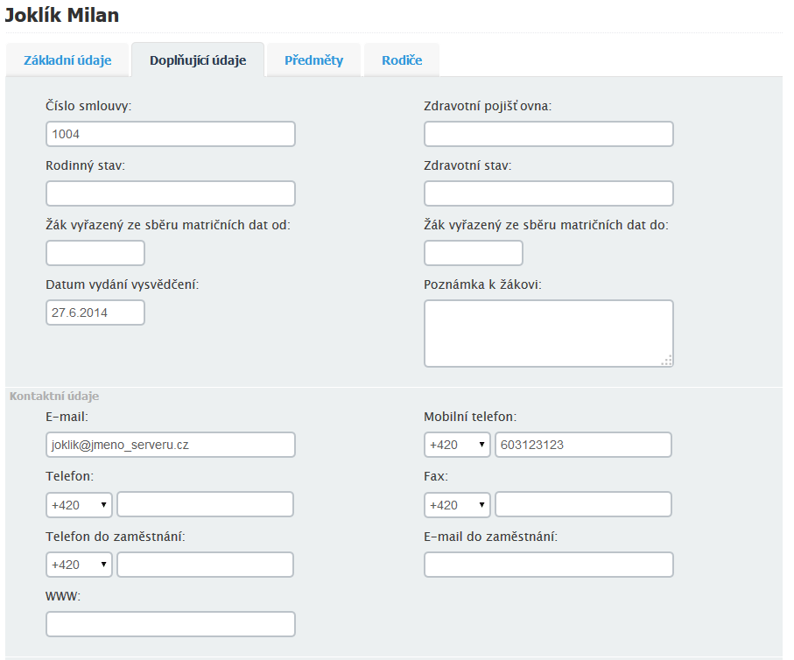This screenshot has width=794, height=660.
Task: Open the Mobilní telefon country code dropdown
Action: [457, 445]
